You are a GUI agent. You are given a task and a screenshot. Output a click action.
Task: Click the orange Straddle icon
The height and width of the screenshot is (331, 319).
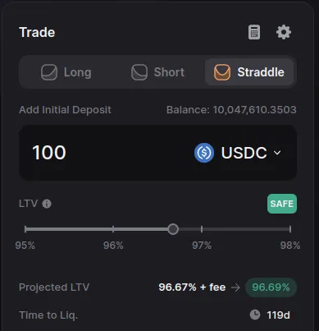(x=222, y=72)
